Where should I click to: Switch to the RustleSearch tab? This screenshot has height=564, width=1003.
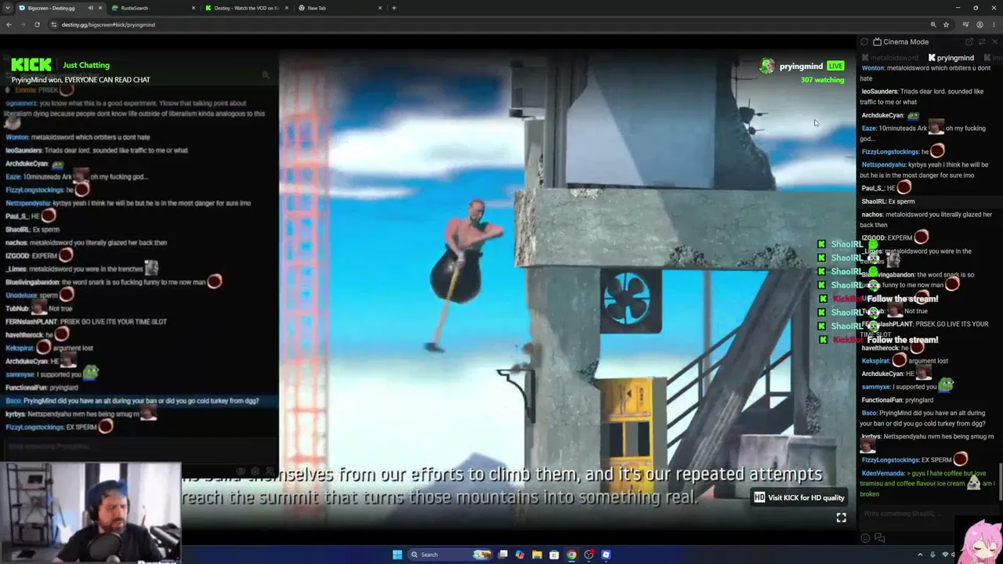pos(154,8)
